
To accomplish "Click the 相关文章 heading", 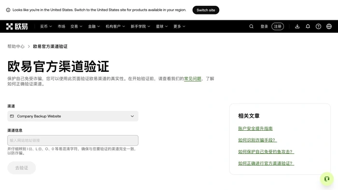I will 249,116.
